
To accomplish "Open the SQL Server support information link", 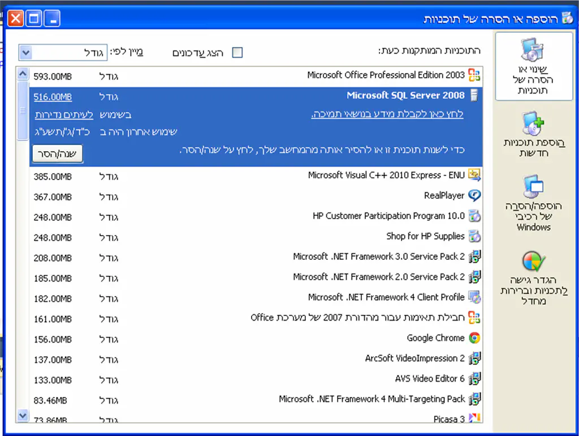I will pos(387,114).
